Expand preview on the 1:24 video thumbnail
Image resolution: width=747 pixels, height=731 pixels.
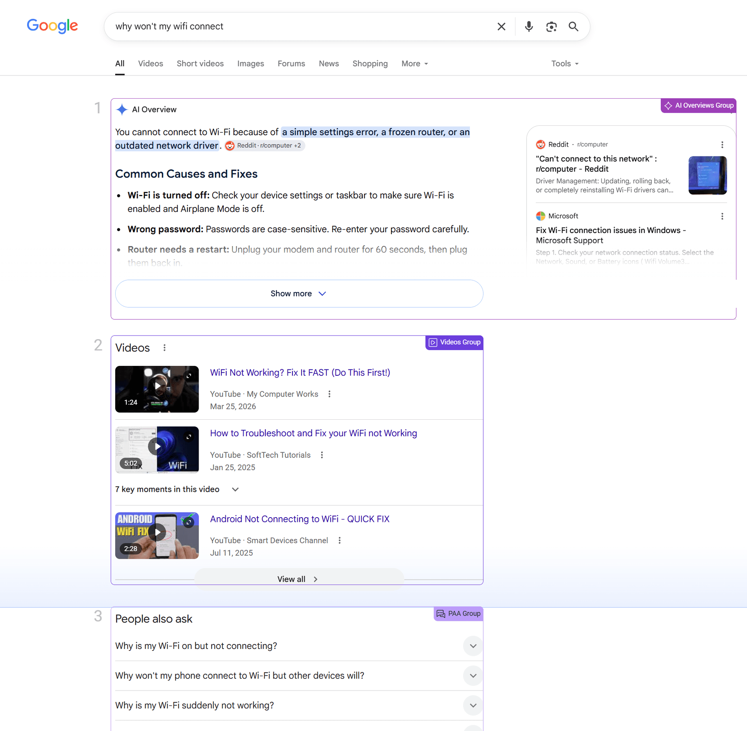click(189, 376)
